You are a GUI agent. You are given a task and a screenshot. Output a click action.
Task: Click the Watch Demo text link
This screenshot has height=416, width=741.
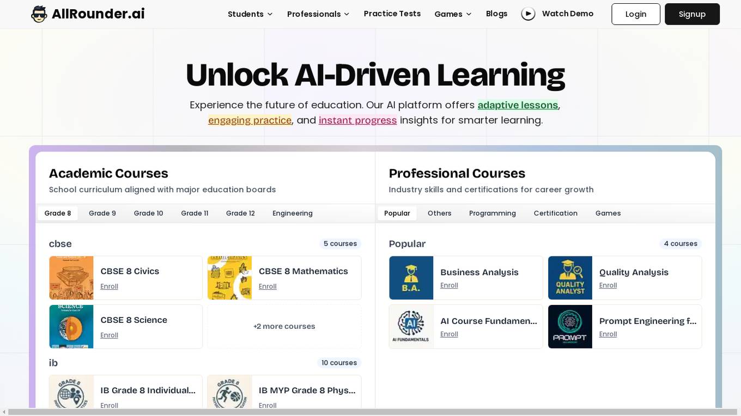pyautogui.click(x=568, y=14)
